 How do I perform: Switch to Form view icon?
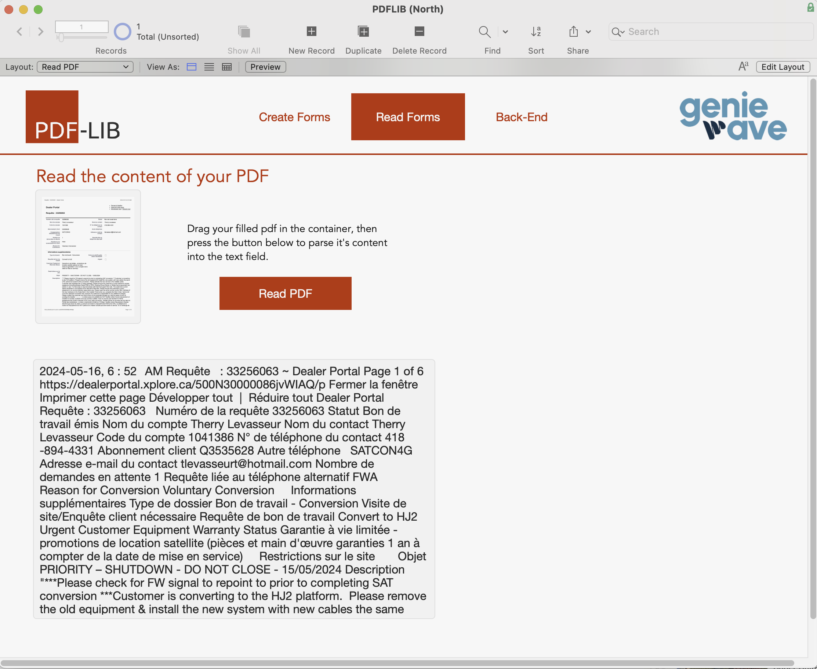pyautogui.click(x=192, y=67)
